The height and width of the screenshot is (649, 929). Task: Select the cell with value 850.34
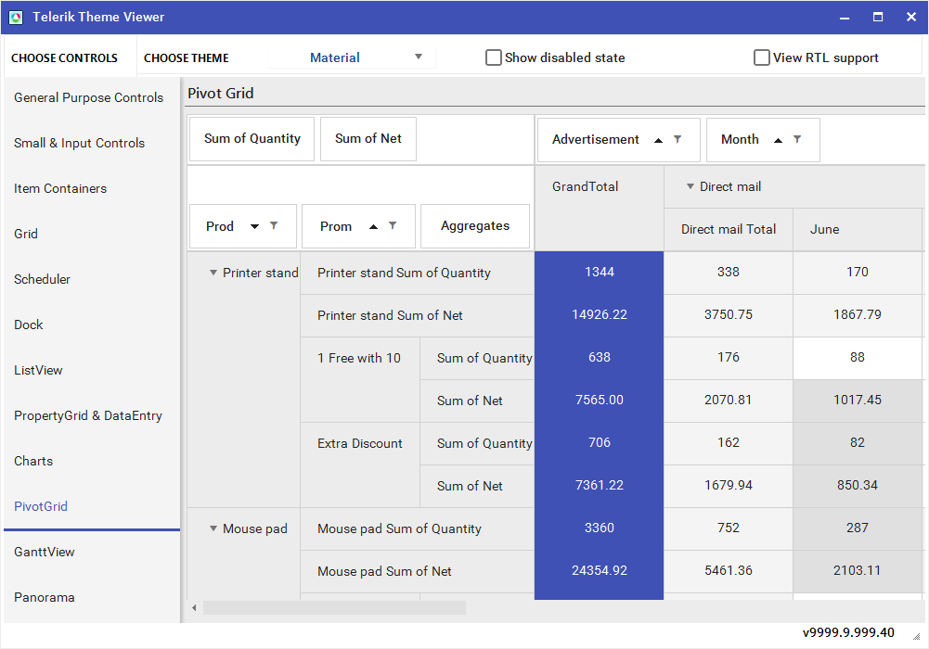click(858, 485)
